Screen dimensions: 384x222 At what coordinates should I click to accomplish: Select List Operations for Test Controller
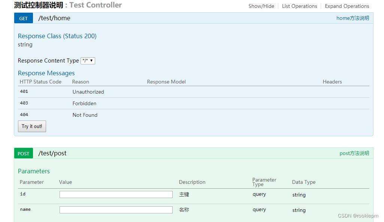[300, 6]
